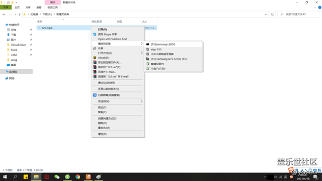
Task: Open the address bar history dropdown
Action: pos(266,14)
